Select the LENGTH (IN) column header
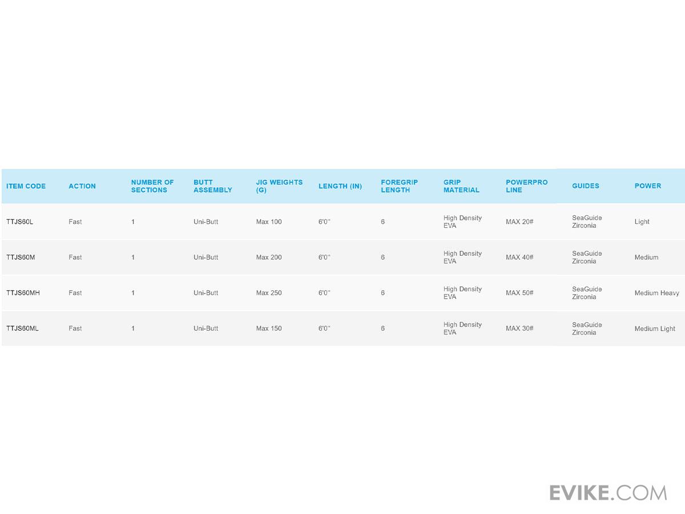This screenshot has height=514, width=685. click(x=340, y=186)
